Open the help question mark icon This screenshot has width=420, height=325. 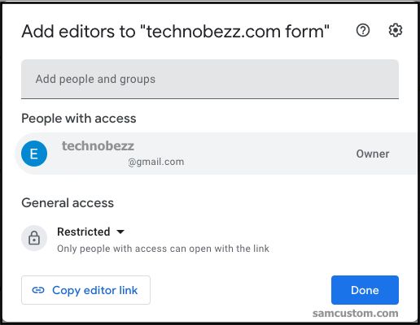(363, 30)
